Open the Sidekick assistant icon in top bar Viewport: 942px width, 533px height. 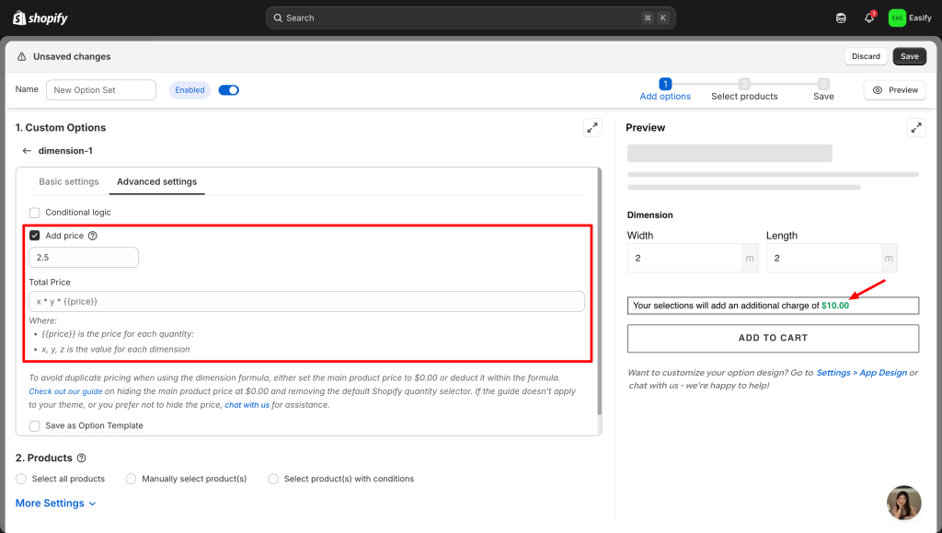tap(841, 17)
